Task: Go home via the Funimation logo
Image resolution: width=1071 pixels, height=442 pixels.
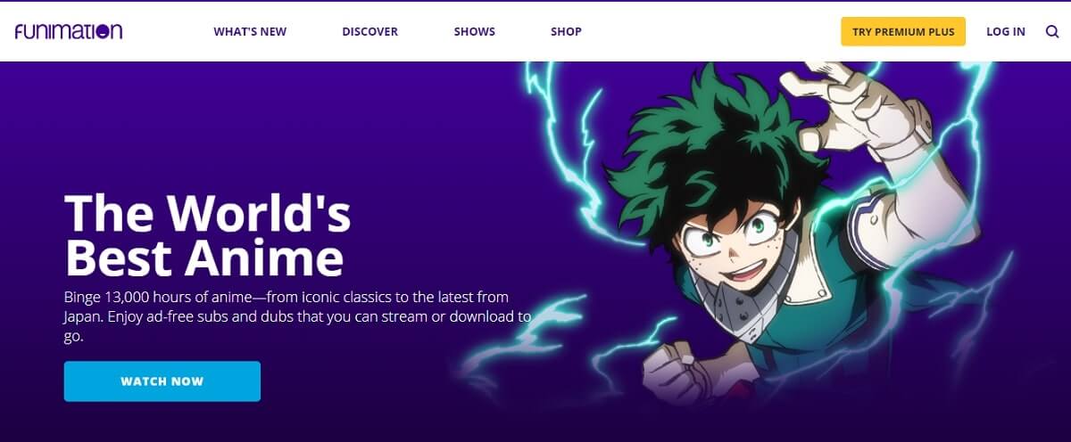Action: pyautogui.click(x=69, y=31)
